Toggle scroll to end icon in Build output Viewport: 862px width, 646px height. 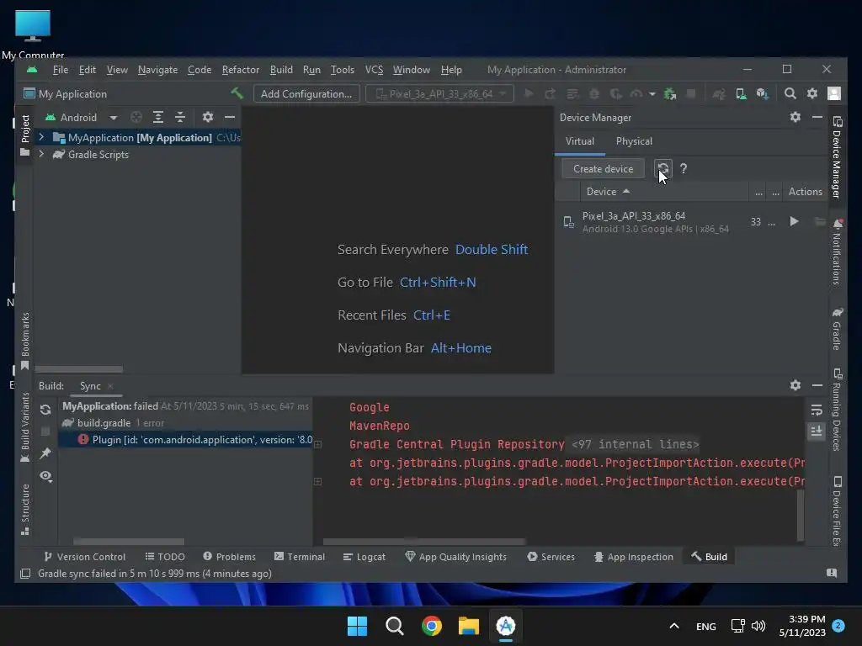pyautogui.click(x=817, y=432)
